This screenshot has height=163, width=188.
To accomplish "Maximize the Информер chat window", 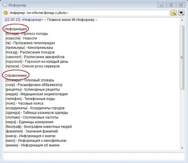I will click(x=171, y=5).
